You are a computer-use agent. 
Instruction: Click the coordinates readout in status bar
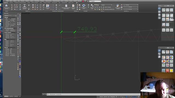pos(104,97)
